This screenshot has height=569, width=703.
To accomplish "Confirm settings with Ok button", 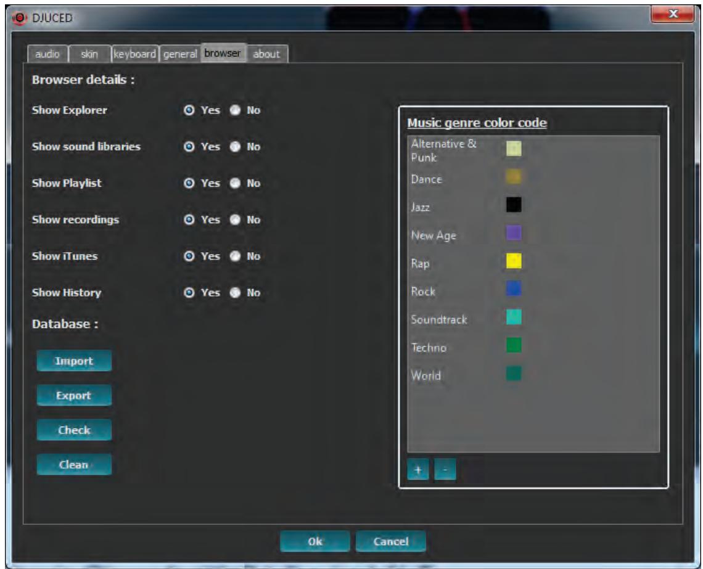I will (x=314, y=542).
